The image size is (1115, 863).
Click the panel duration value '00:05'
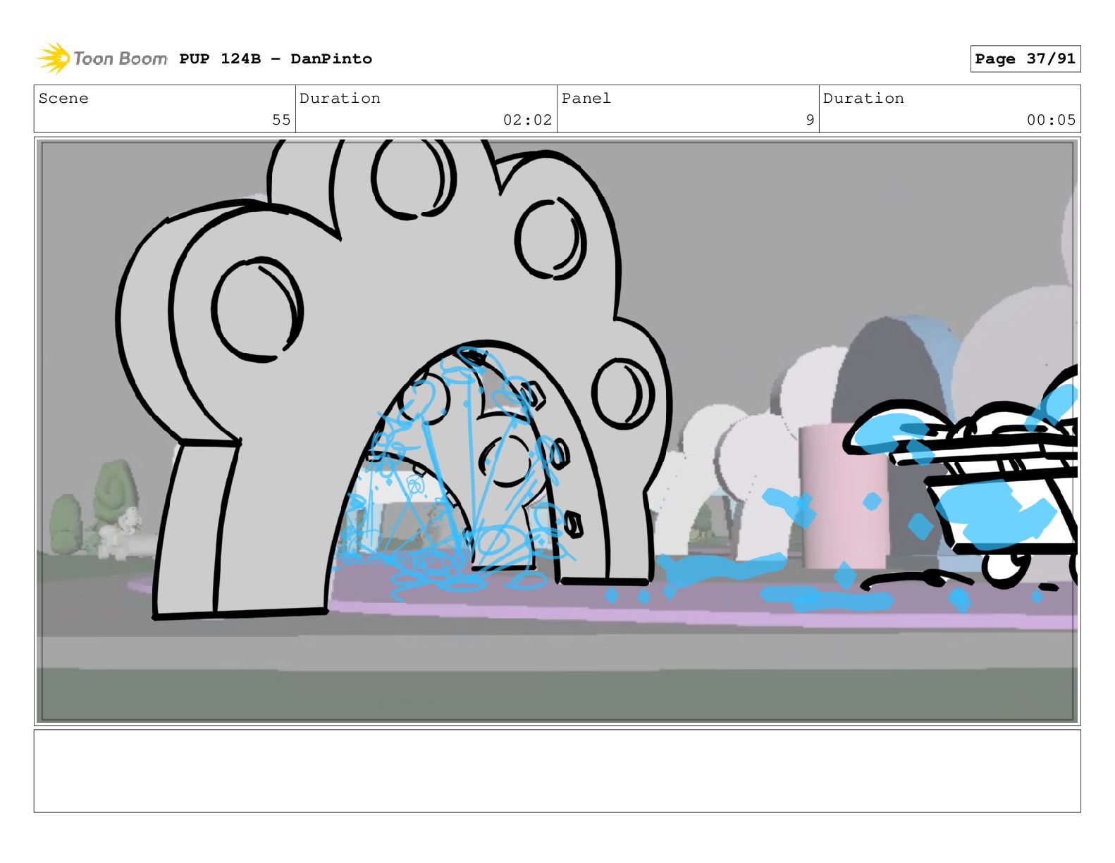pyautogui.click(x=1051, y=120)
